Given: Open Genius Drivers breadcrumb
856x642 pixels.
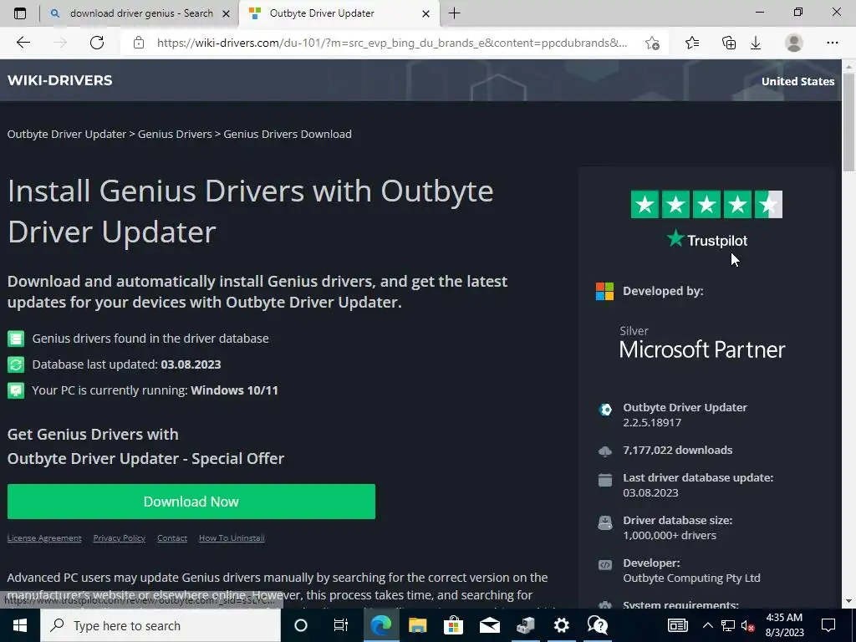Looking at the screenshot, I should click(175, 135).
